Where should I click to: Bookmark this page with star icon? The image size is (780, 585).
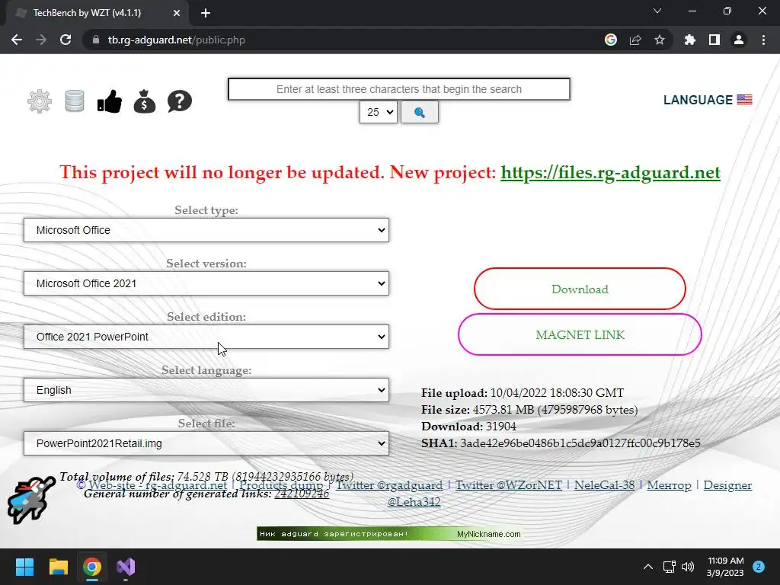660,40
